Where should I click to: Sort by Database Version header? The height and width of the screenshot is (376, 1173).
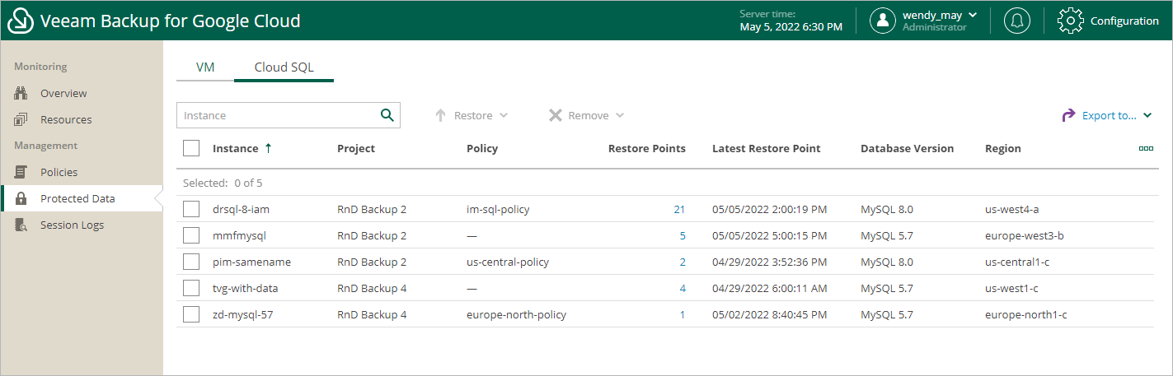(907, 149)
